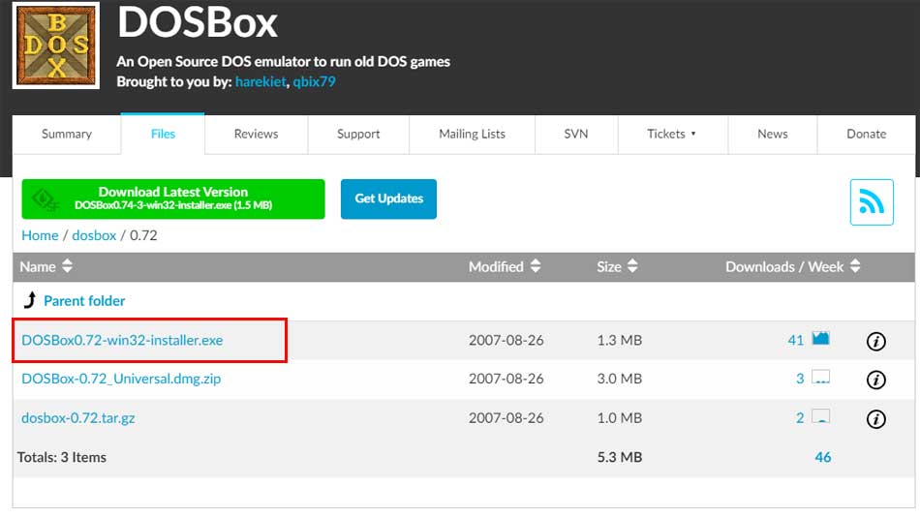Click Download Latest Version button

173,198
